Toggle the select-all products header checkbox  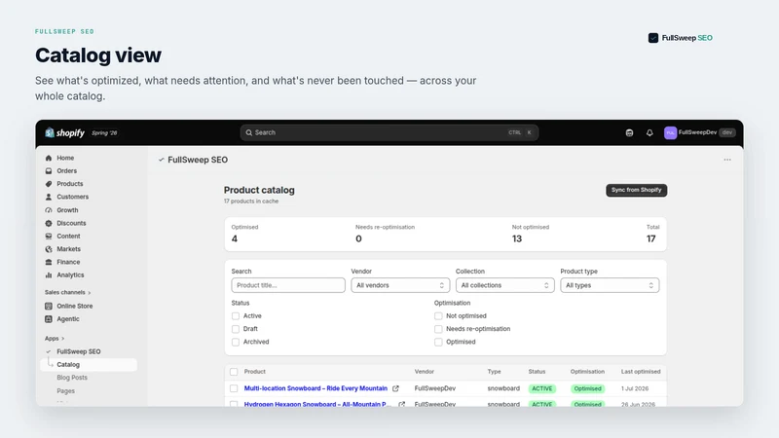pyautogui.click(x=234, y=372)
